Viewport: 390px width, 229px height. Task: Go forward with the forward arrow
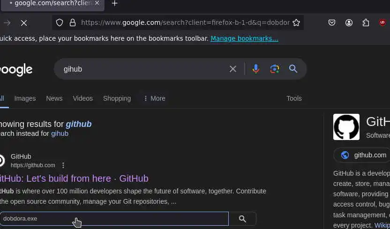tap(7, 23)
